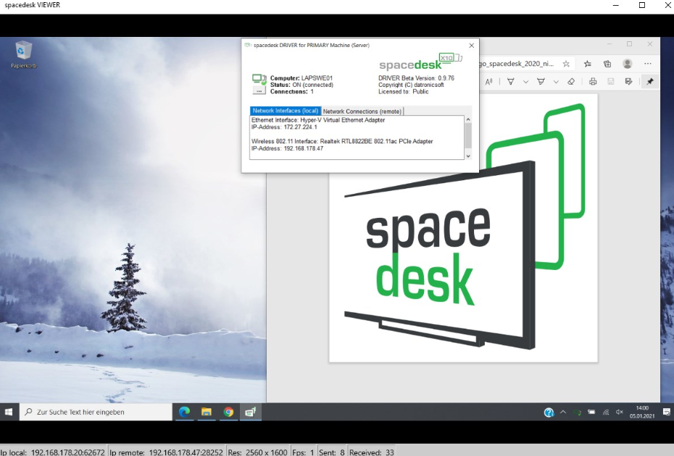This screenshot has width=674, height=456.
Task: Minimize the Edge browser window
Action: coord(609,44)
